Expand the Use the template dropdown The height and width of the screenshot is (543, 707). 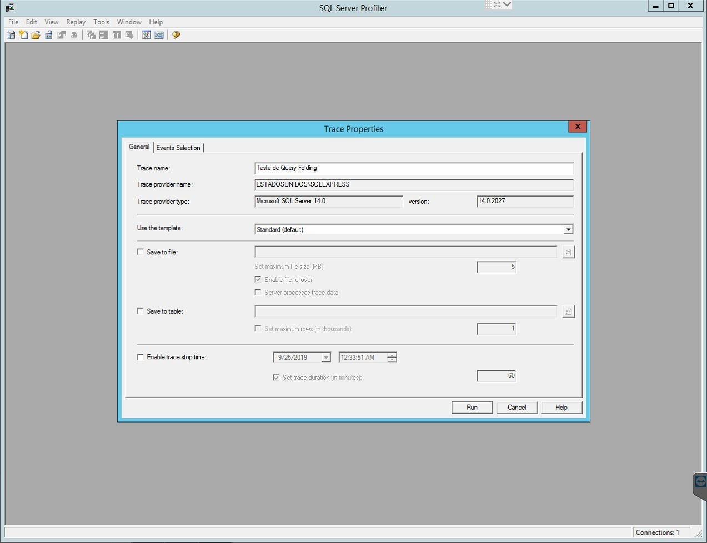568,229
